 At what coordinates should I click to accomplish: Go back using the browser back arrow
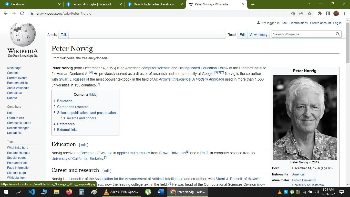click(x=6, y=13)
